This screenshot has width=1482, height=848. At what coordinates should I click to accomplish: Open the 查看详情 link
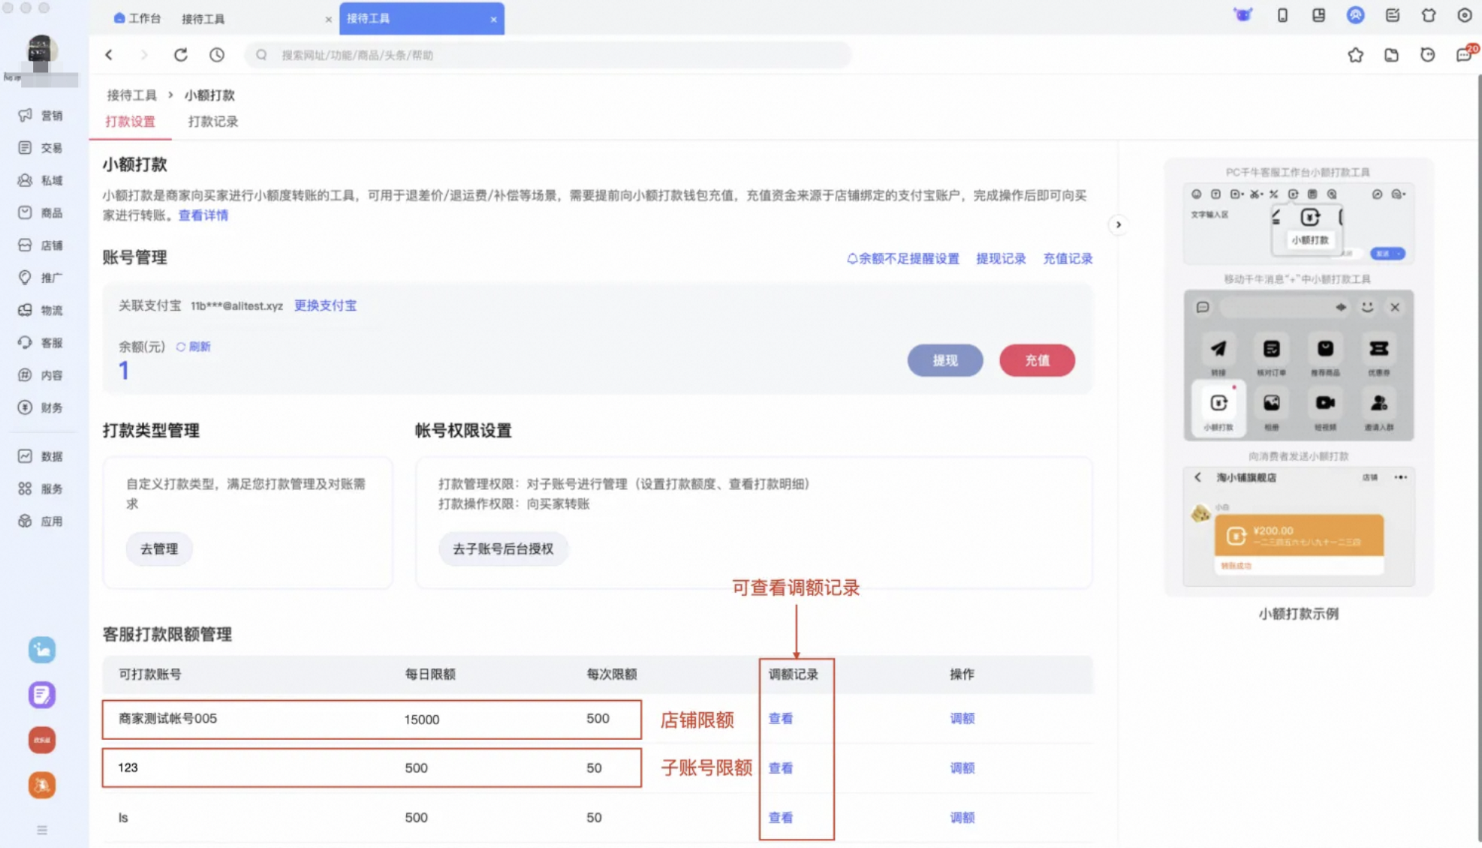(203, 215)
